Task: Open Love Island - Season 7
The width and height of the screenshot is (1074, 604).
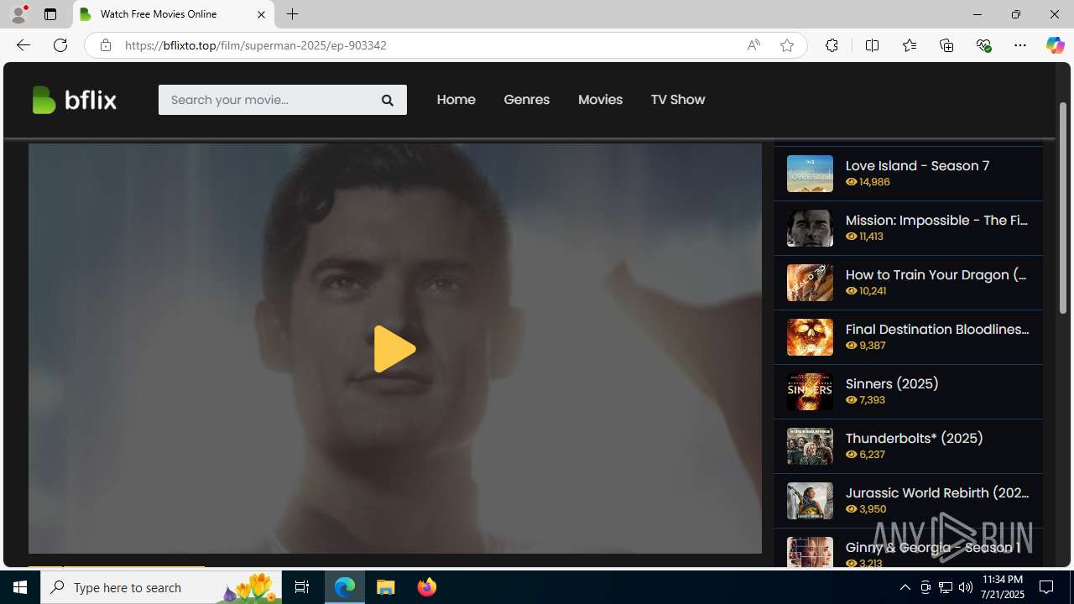Action: coord(917,165)
